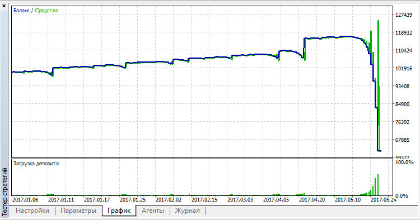Click the 0.0% deposit load label
Viewport: 420px width, 220px height.
point(402,195)
